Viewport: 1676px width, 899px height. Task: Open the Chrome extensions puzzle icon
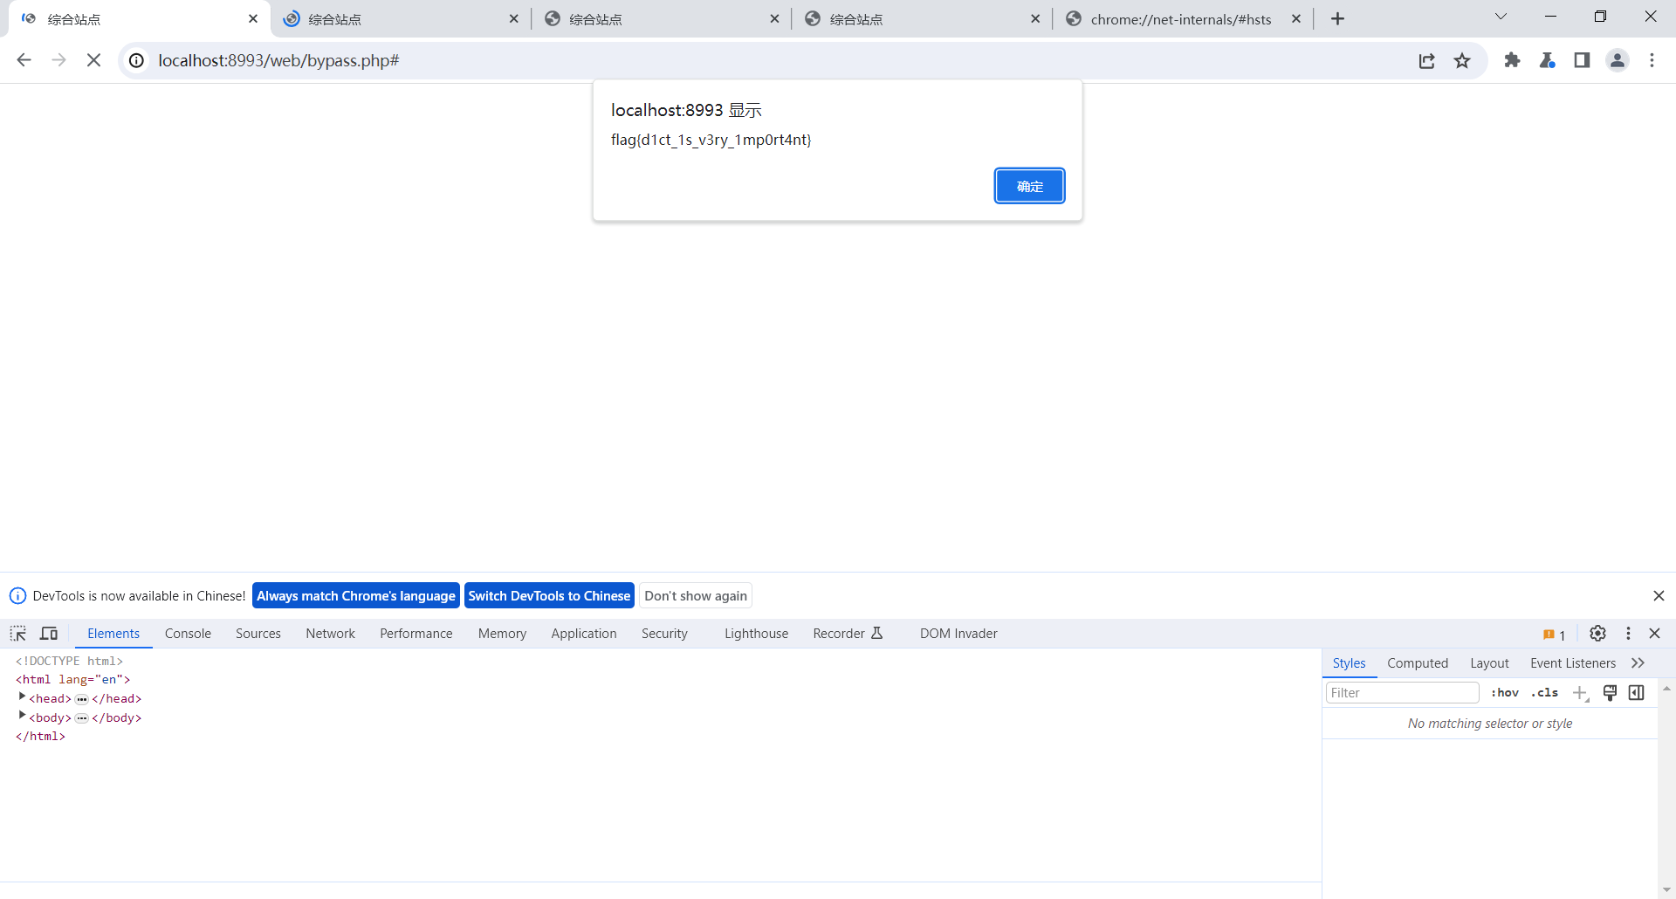click(x=1512, y=60)
